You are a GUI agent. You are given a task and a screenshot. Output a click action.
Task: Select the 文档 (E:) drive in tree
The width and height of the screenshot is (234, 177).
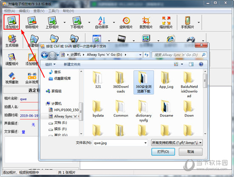[58, 123]
